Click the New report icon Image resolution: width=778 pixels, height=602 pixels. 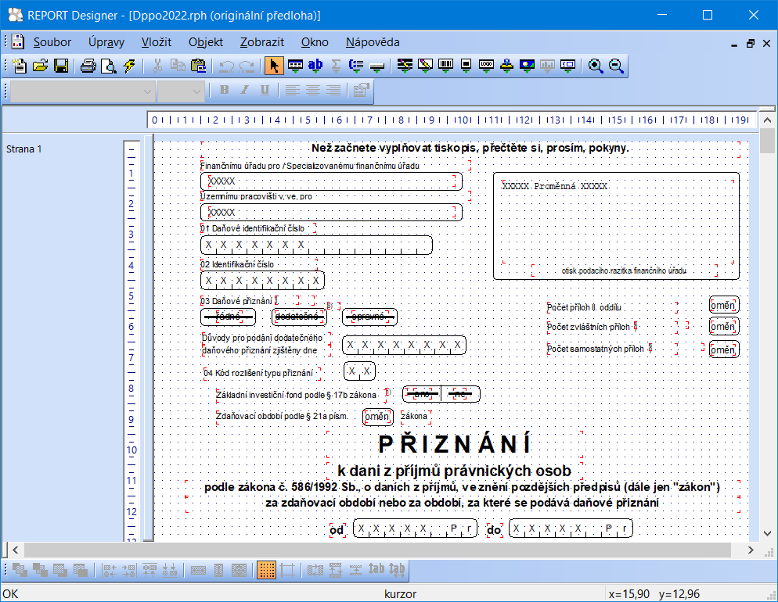point(19,66)
